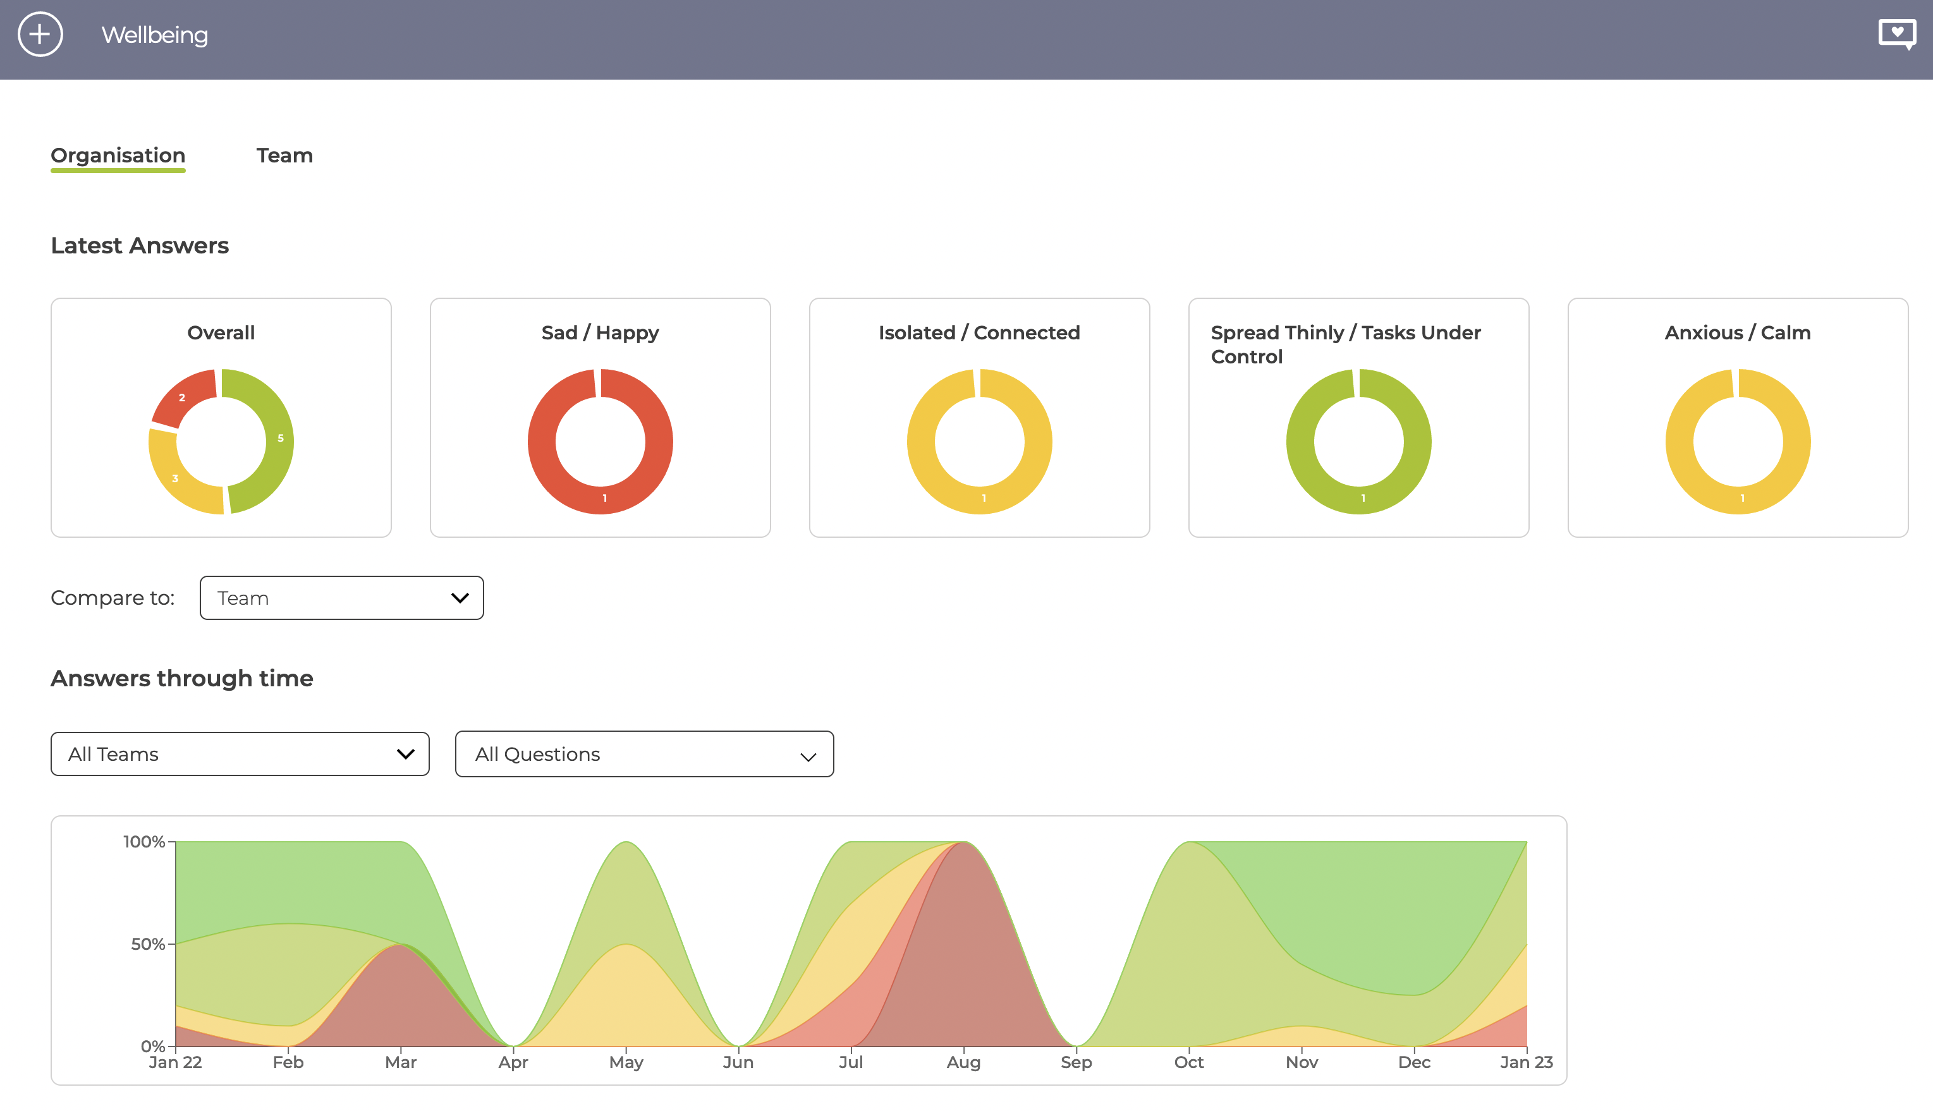Click the Dec marker on time axis
The image size is (1933, 1111).
pos(1414,1062)
